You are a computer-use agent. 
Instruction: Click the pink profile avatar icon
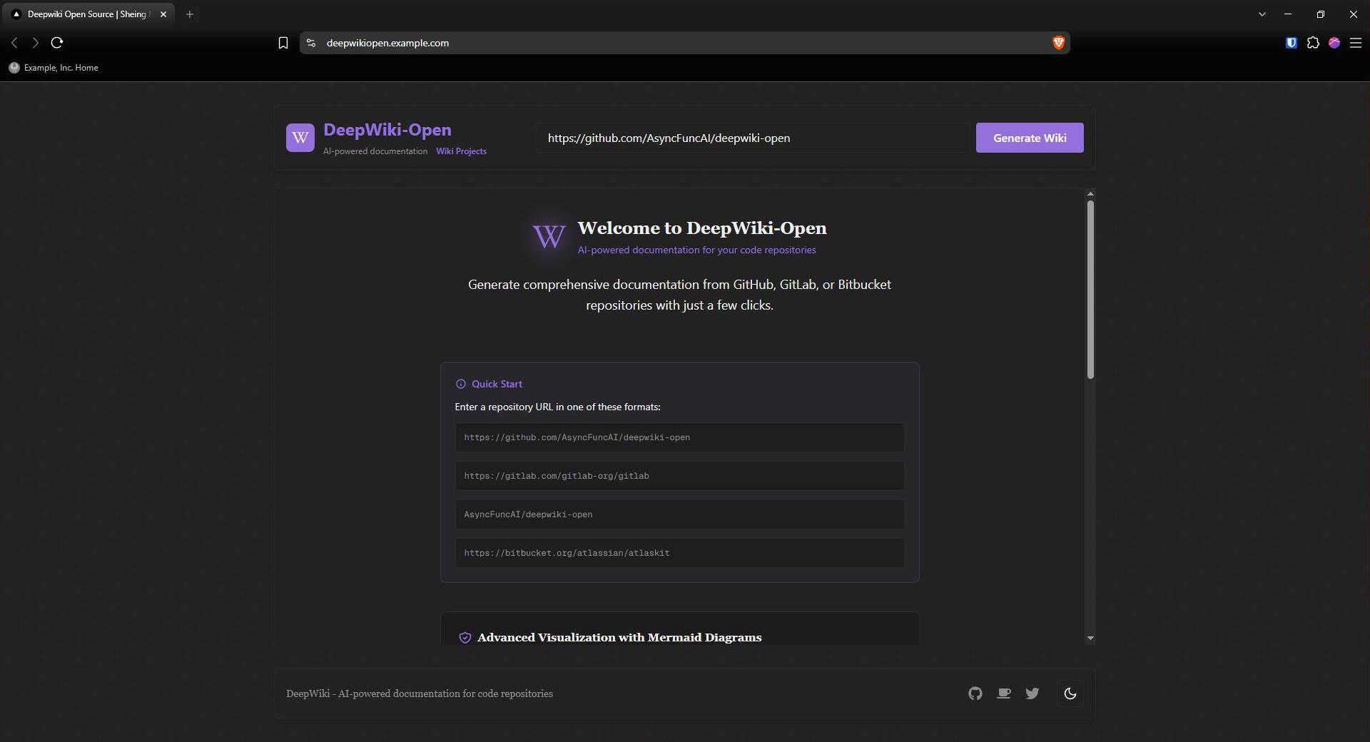[1334, 43]
